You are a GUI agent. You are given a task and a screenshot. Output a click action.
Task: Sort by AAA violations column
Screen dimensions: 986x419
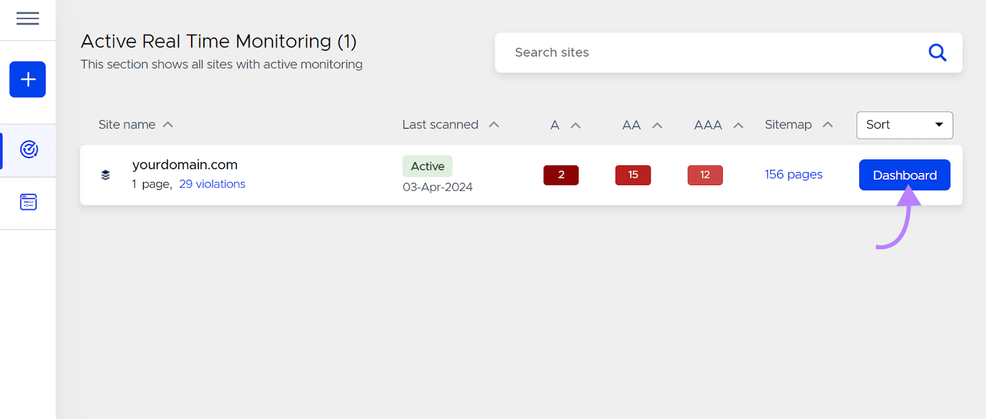point(719,125)
